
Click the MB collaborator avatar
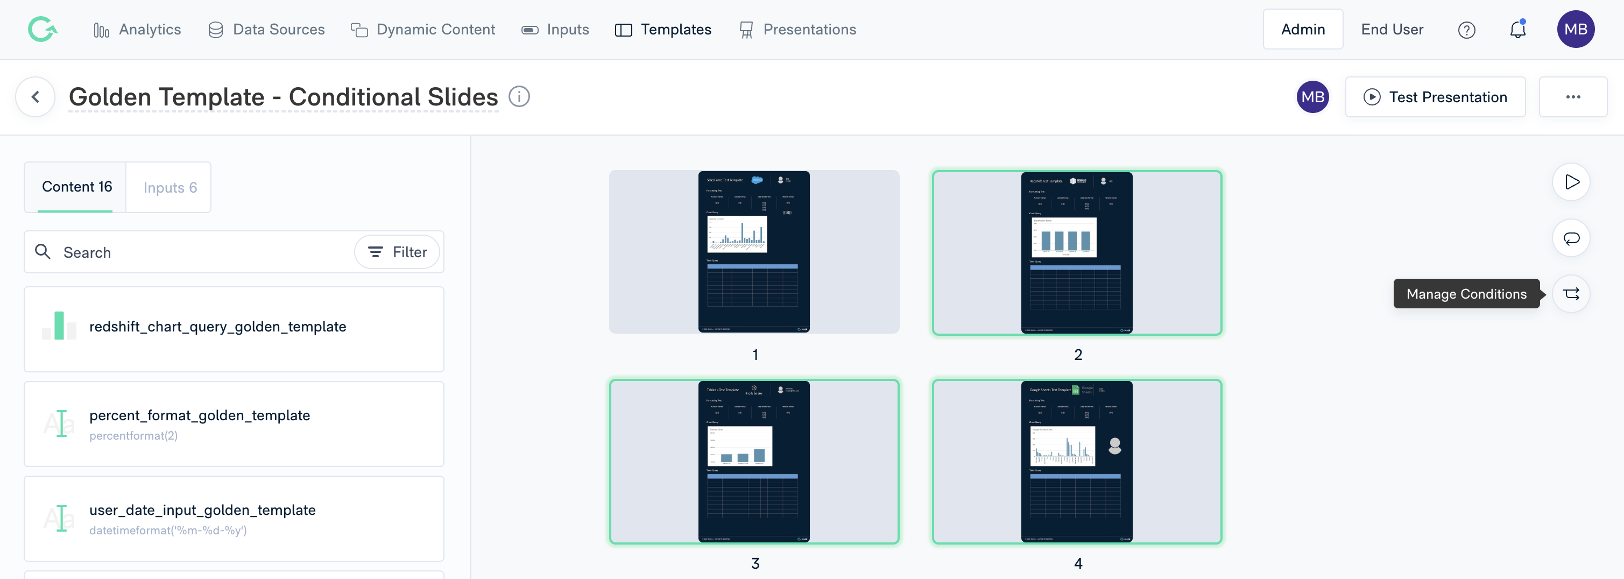tap(1312, 96)
